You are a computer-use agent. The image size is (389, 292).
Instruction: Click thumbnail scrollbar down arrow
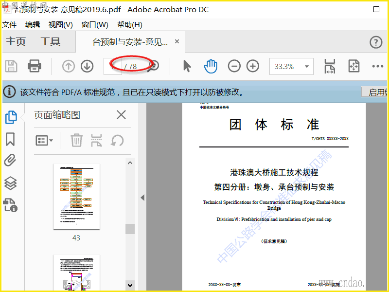[x=130, y=285]
